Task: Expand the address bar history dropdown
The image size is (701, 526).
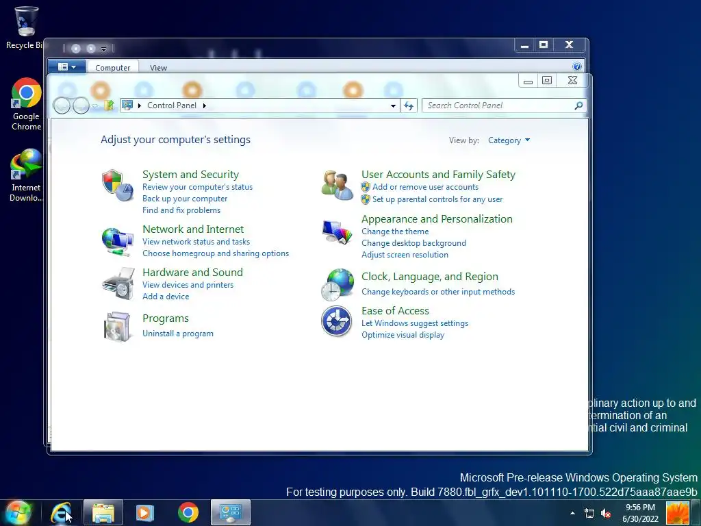Action: pyautogui.click(x=393, y=106)
